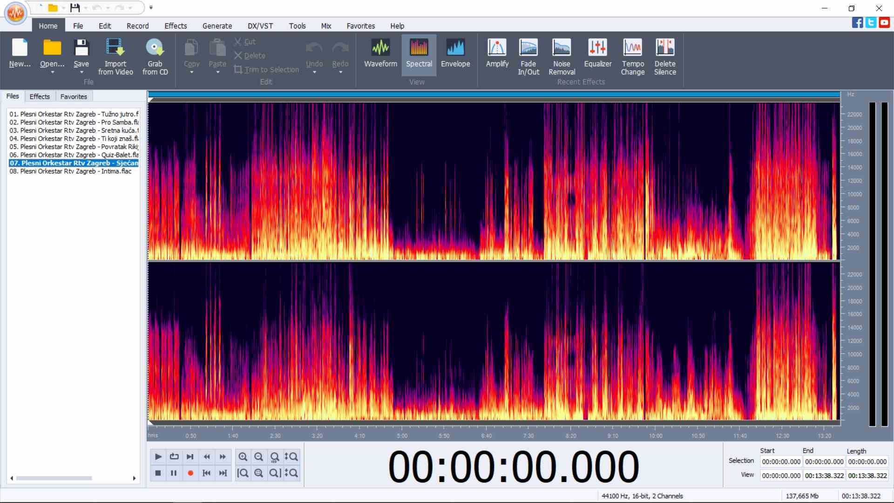Click the Save floppy icon in ribbon
The image size is (894, 503).
pyautogui.click(x=81, y=48)
